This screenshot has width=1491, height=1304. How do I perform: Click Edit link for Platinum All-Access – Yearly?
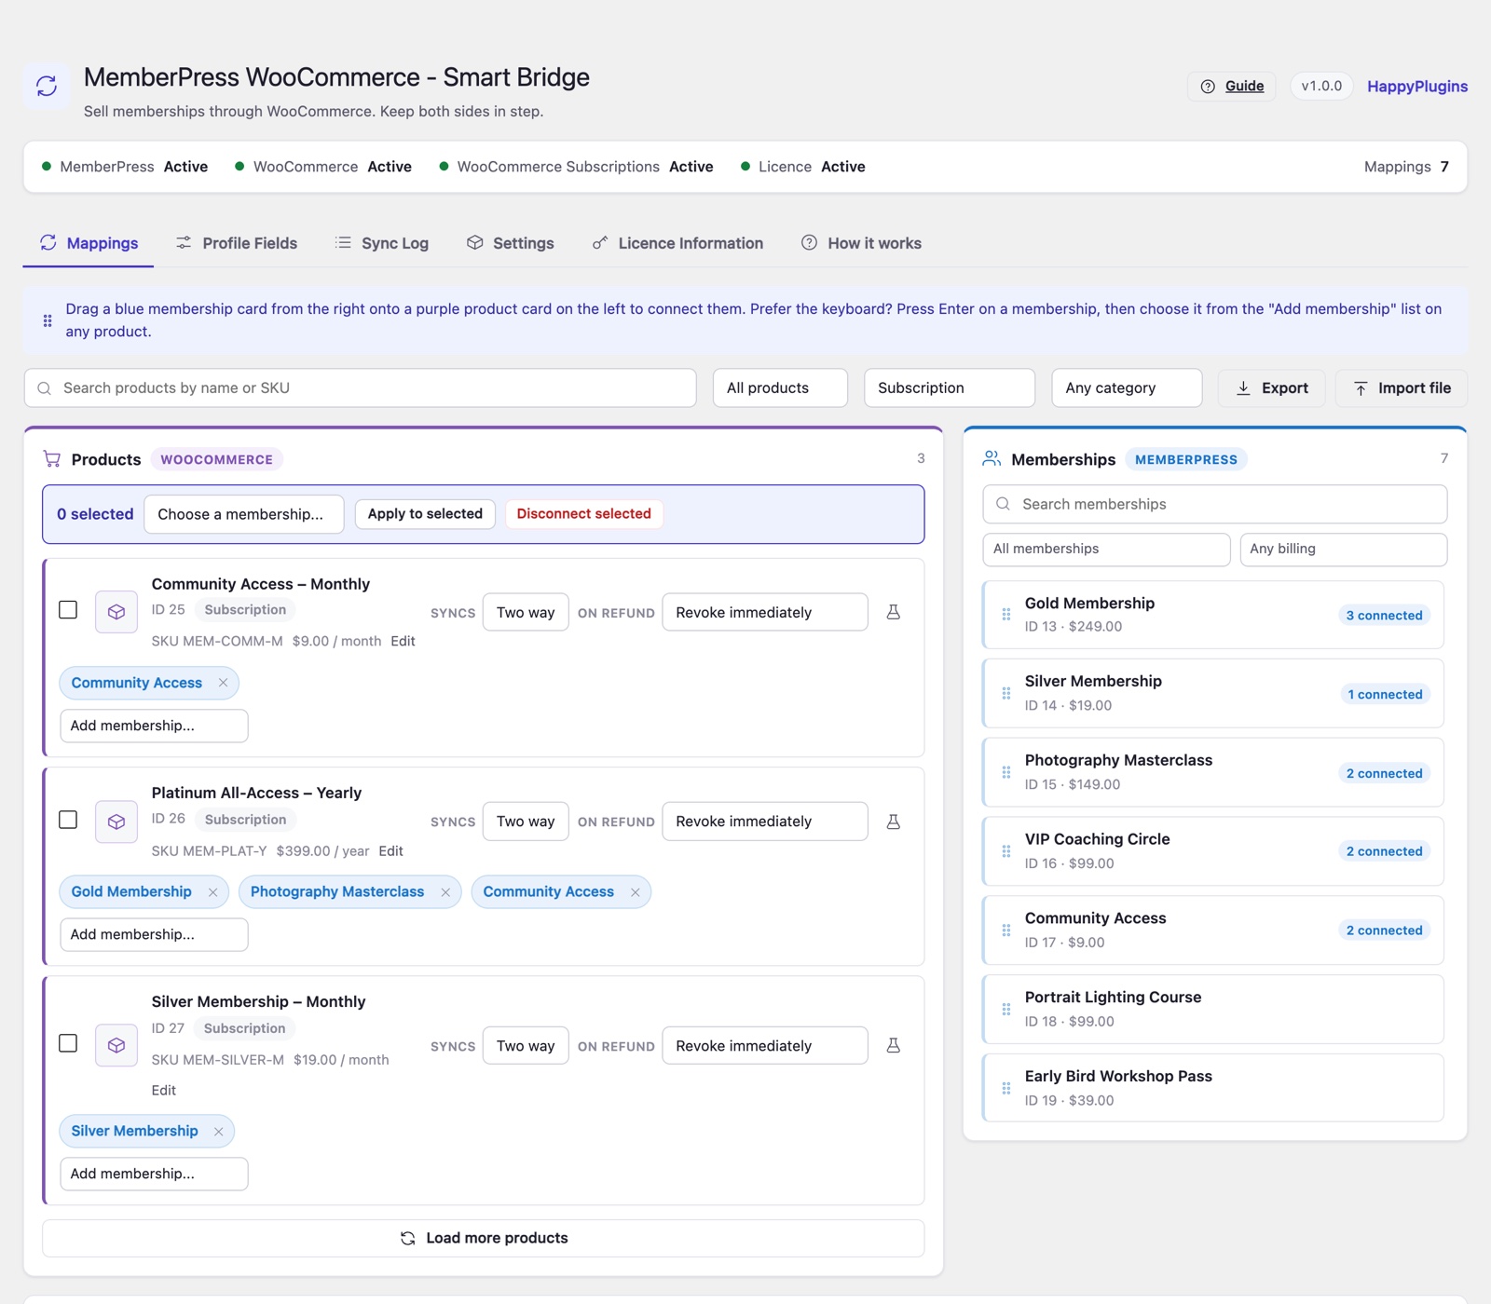point(390,851)
